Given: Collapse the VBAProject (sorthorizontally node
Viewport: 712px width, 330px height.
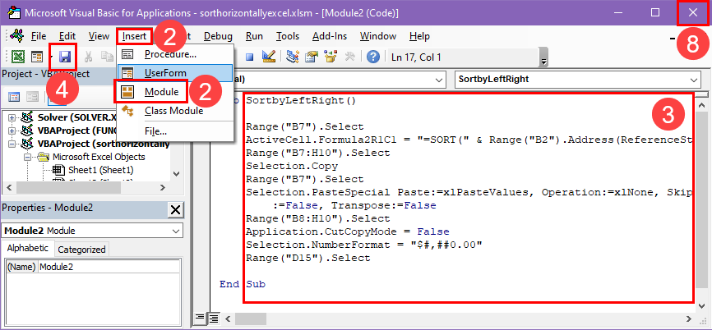Looking at the screenshot, I should 12,144.
